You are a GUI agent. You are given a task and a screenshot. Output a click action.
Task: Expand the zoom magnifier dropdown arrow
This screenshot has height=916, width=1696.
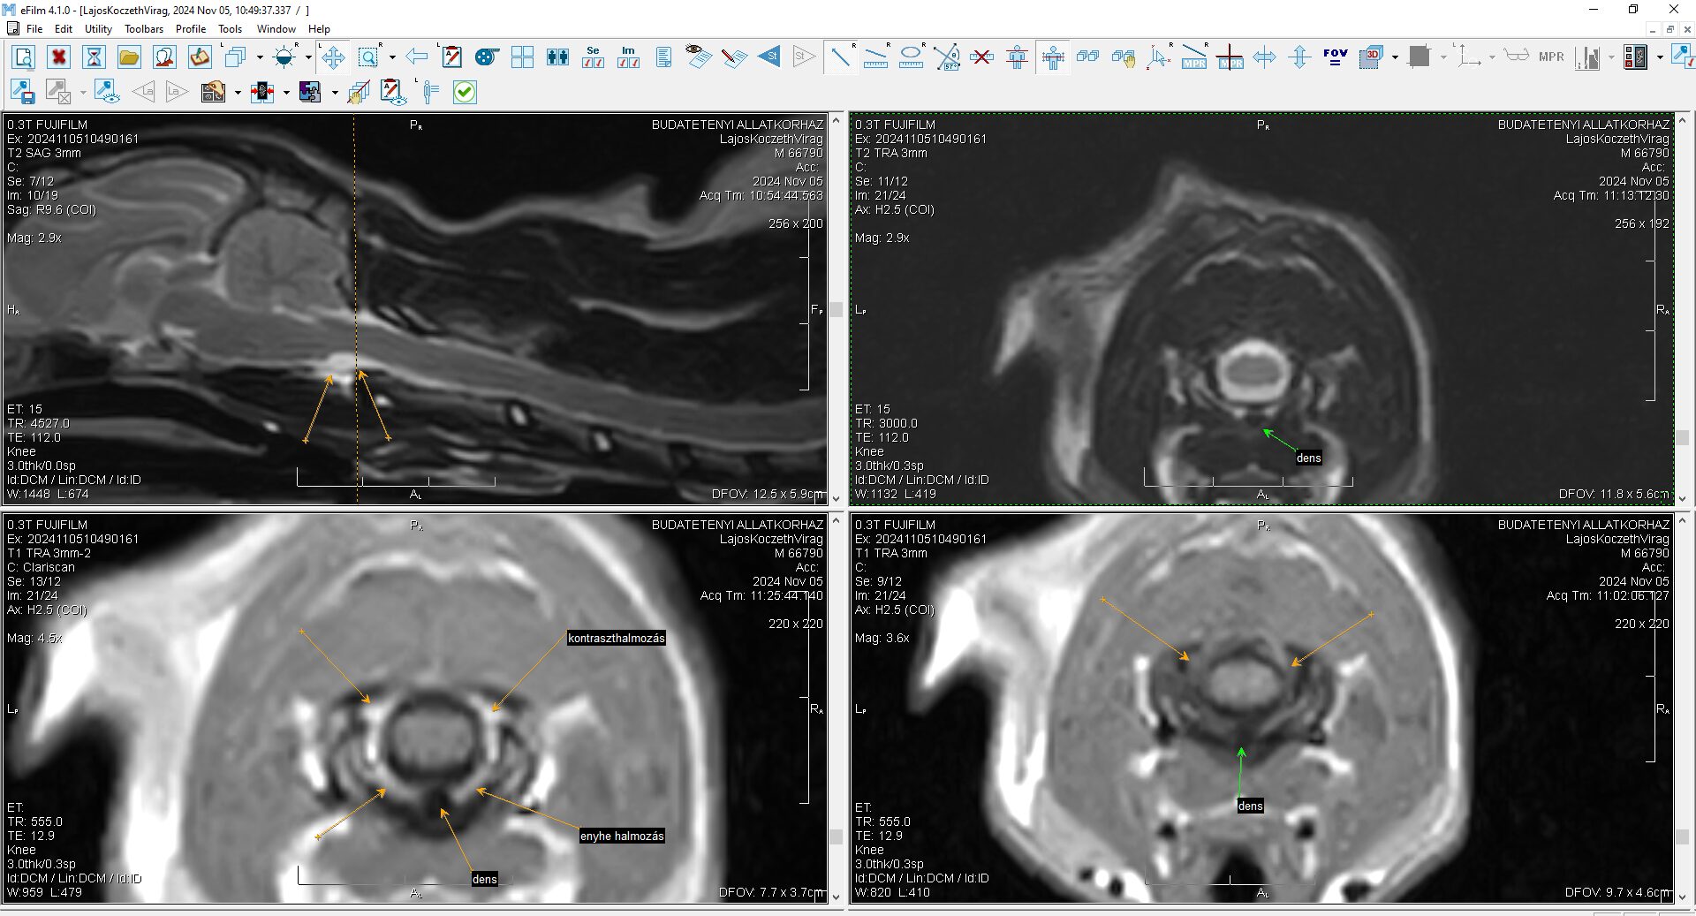point(392,57)
